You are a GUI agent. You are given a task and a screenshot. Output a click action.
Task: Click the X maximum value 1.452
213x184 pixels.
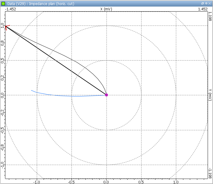click(x=203, y=9)
